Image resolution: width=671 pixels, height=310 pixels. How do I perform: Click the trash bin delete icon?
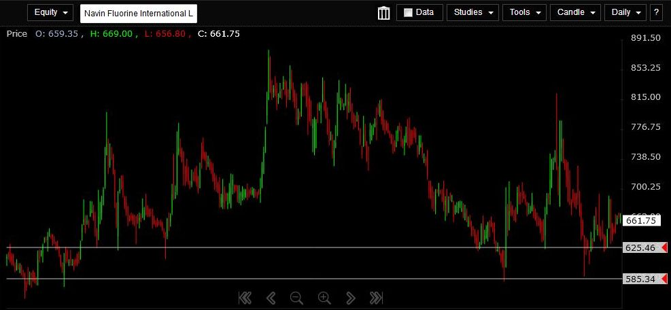[x=383, y=13]
